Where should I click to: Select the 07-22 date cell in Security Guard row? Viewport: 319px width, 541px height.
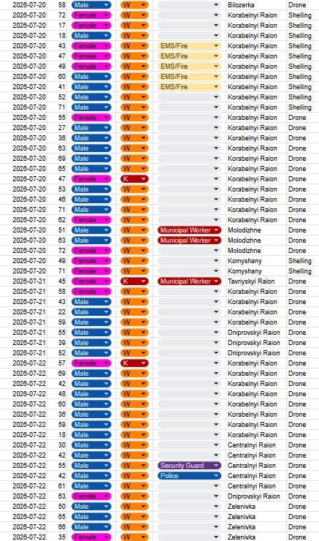tap(24, 466)
